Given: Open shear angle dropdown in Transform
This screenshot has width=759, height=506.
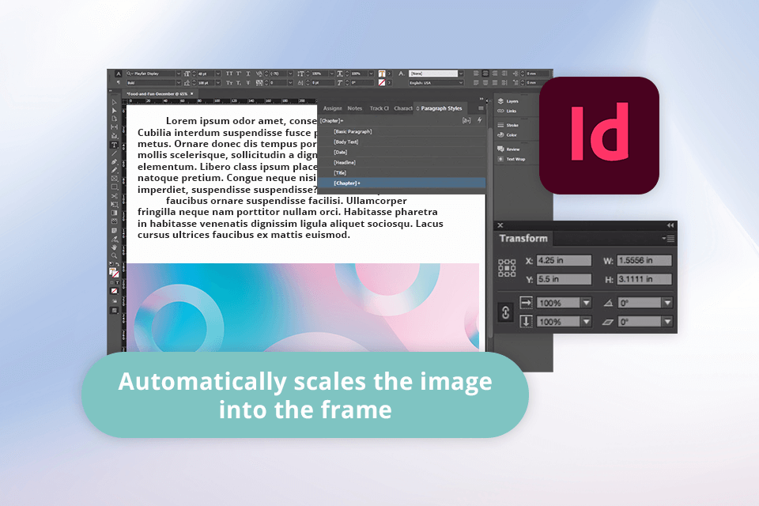Looking at the screenshot, I should [x=667, y=322].
